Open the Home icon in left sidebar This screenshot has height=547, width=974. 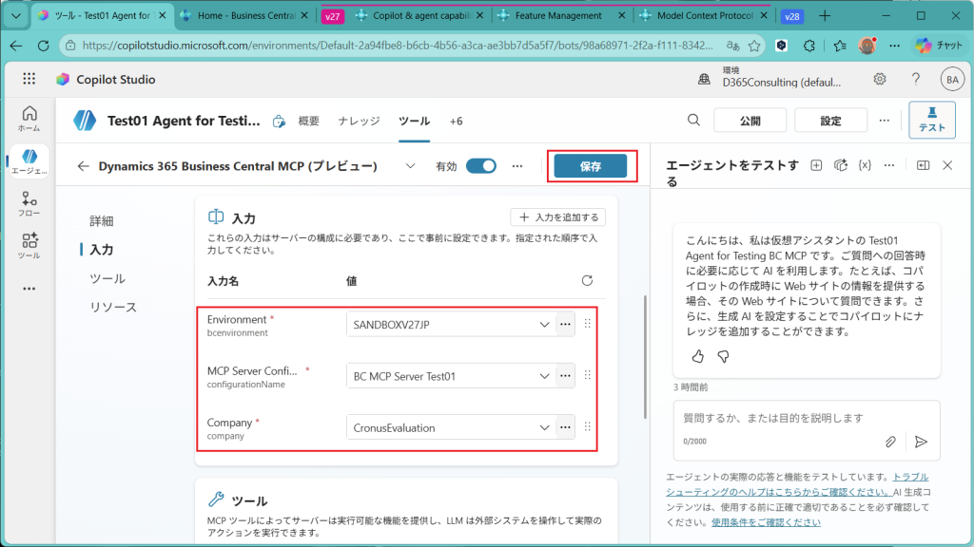click(x=29, y=118)
